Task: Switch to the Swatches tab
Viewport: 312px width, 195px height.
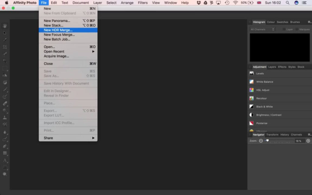Action: click(x=282, y=22)
